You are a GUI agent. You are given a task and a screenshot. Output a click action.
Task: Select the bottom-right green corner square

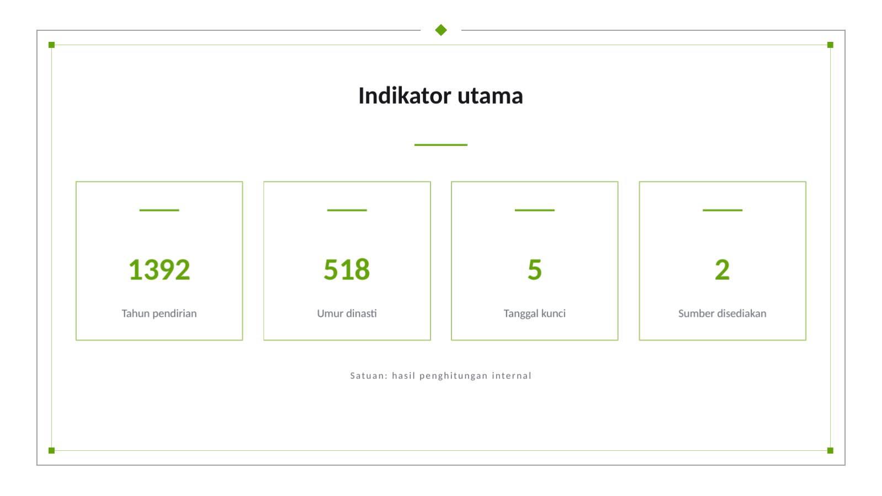coord(830,450)
